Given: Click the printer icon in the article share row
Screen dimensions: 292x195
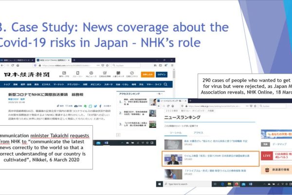Looking at the screenshot, I should [x=76, y=106].
